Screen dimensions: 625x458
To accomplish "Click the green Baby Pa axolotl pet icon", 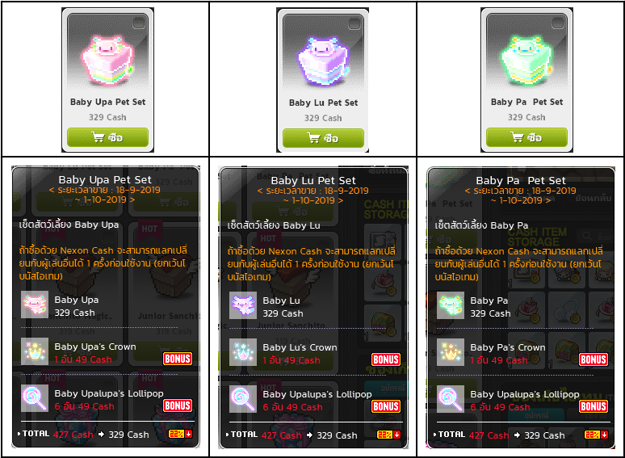I will (451, 305).
